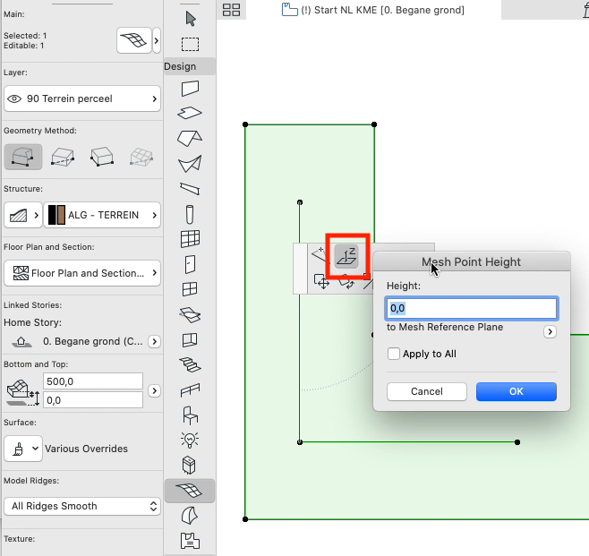589x556 pixels.
Task: Open the ALG - TERREIN building material dropdown
Action: (x=102, y=215)
